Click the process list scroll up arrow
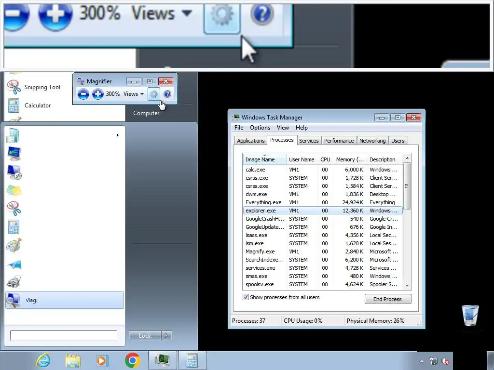494x370 pixels. tap(407, 158)
